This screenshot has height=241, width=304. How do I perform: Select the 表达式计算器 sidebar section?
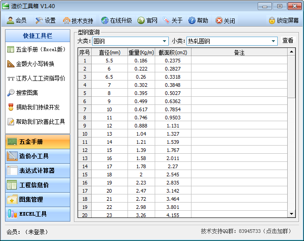38,170
